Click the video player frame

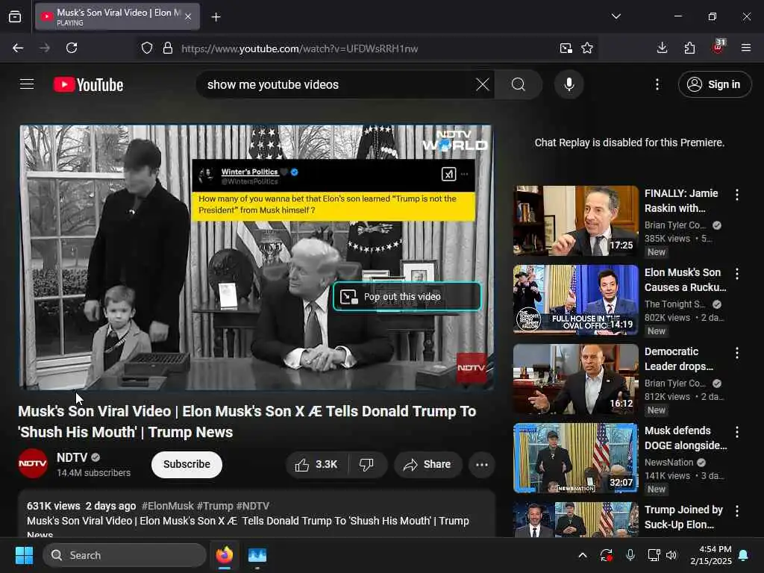(x=257, y=257)
